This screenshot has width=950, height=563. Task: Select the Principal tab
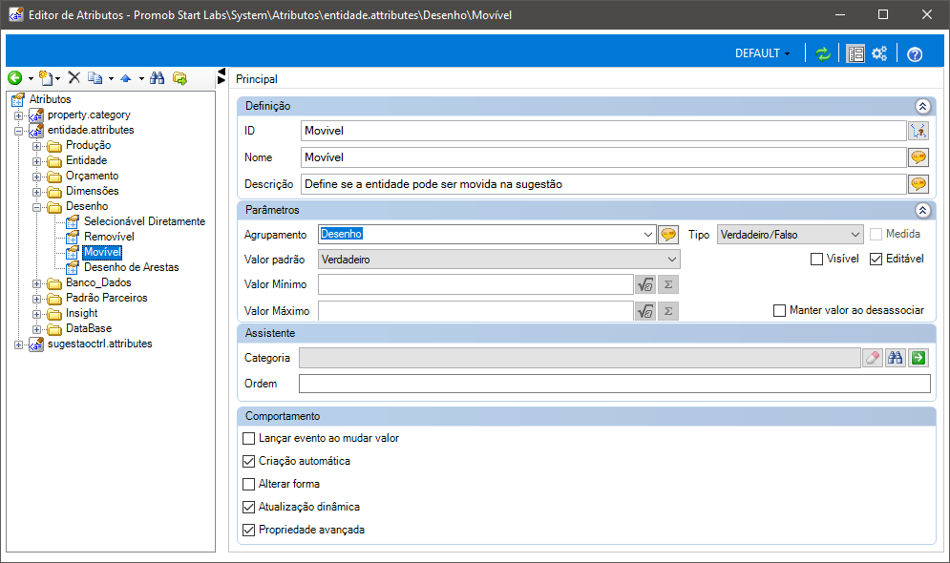[257, 79]
